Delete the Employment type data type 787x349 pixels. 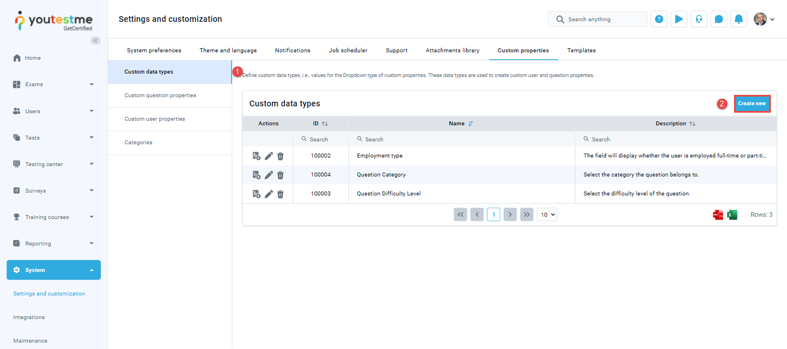tap(281, 156)
